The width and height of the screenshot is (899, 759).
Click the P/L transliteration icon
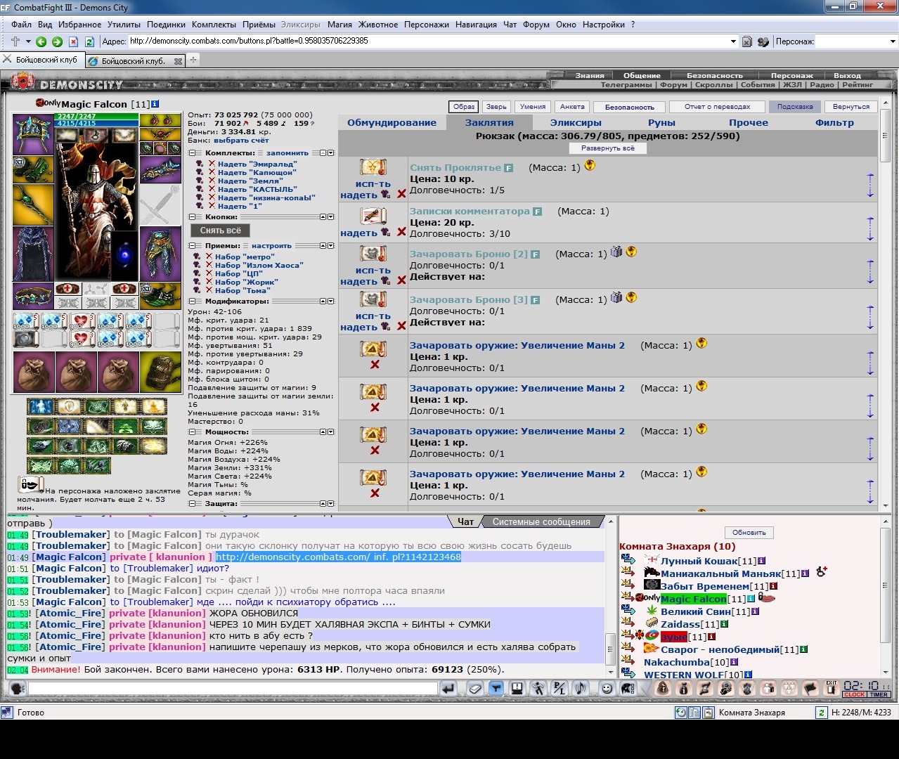click(x=560, y=689)
